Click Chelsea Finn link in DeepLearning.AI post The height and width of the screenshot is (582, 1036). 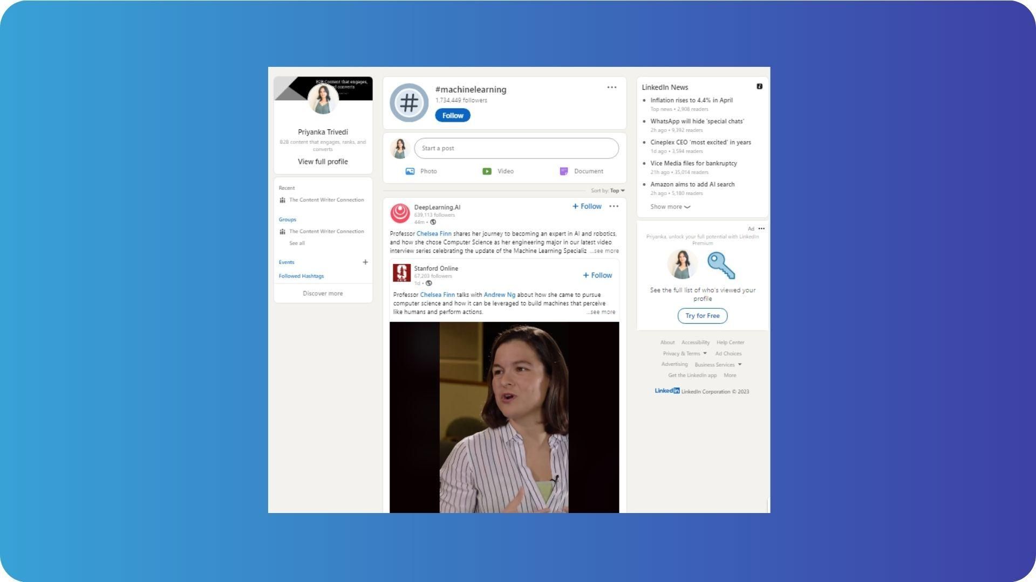point(434,234)
